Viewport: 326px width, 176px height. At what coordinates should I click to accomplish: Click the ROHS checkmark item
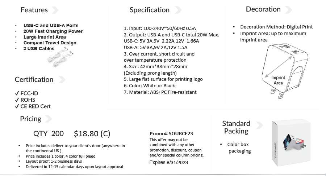[x=25, y=100]
